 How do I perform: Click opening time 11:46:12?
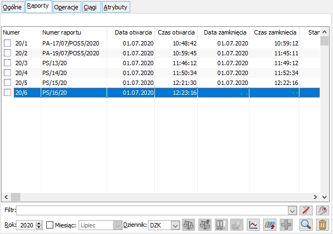[x=185, y=63]
